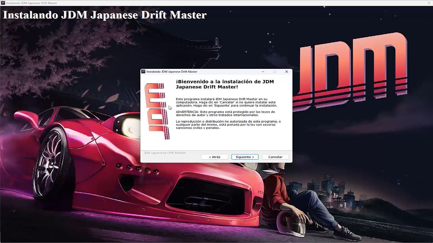Cancel the installation with Cancelar
This screenshot has width=433, height=243.
coord(275,157)
